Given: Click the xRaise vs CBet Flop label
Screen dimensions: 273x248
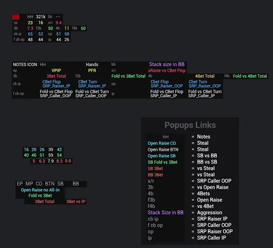Looking at the screenshot, I should pos(167,70).
